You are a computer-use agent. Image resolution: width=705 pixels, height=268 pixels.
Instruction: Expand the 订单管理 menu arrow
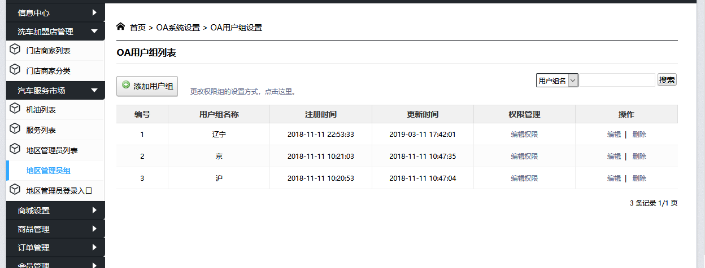pos(94,247)
